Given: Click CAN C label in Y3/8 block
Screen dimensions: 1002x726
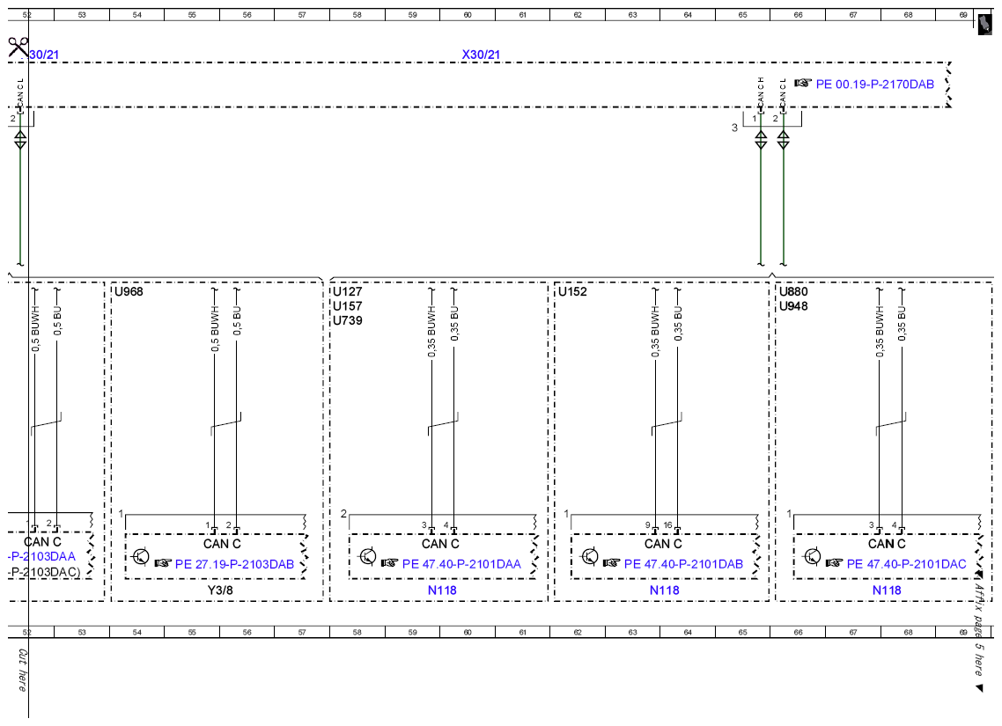Looking at the screenshot, I should pos(222,544).
